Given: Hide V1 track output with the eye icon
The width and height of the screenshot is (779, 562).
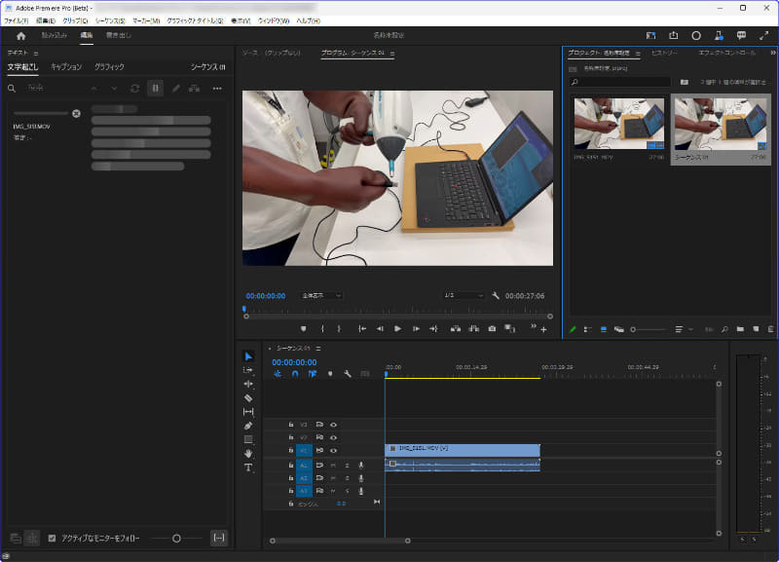Looking at the screenshot, I should (334, 450).
